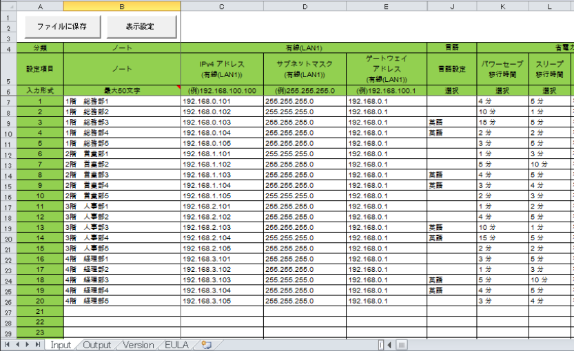
Task: Select the ゲートウェイ アドレス header cell
Action: pos(386,69)
